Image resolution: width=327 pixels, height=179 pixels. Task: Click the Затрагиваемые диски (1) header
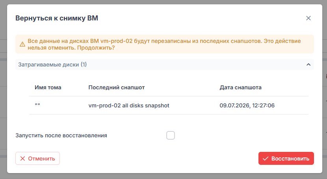[x=165, y=65]
